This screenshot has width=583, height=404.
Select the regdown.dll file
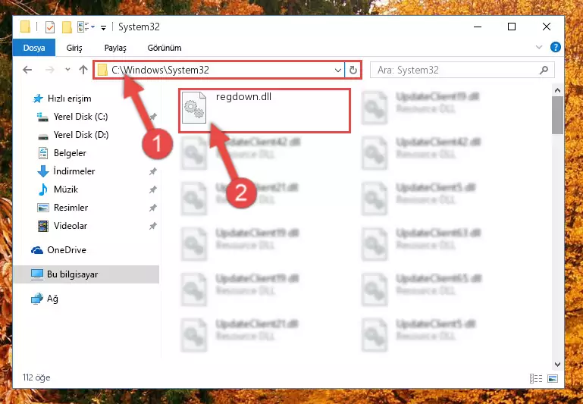coord(265,111)
